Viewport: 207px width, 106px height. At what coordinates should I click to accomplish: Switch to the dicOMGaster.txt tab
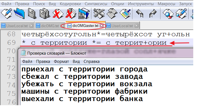coord(85,26)
